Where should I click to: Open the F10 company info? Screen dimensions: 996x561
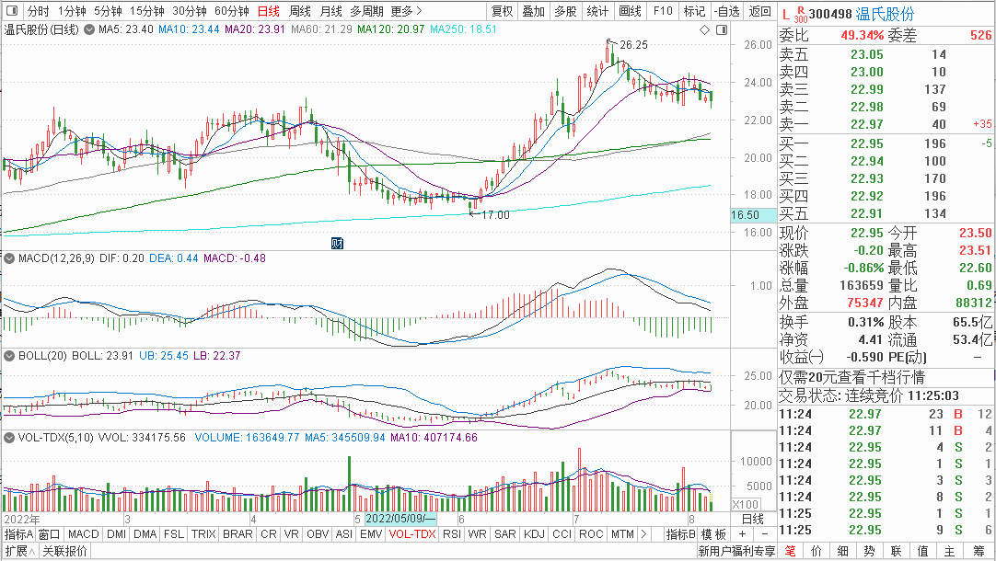point(663,11)
